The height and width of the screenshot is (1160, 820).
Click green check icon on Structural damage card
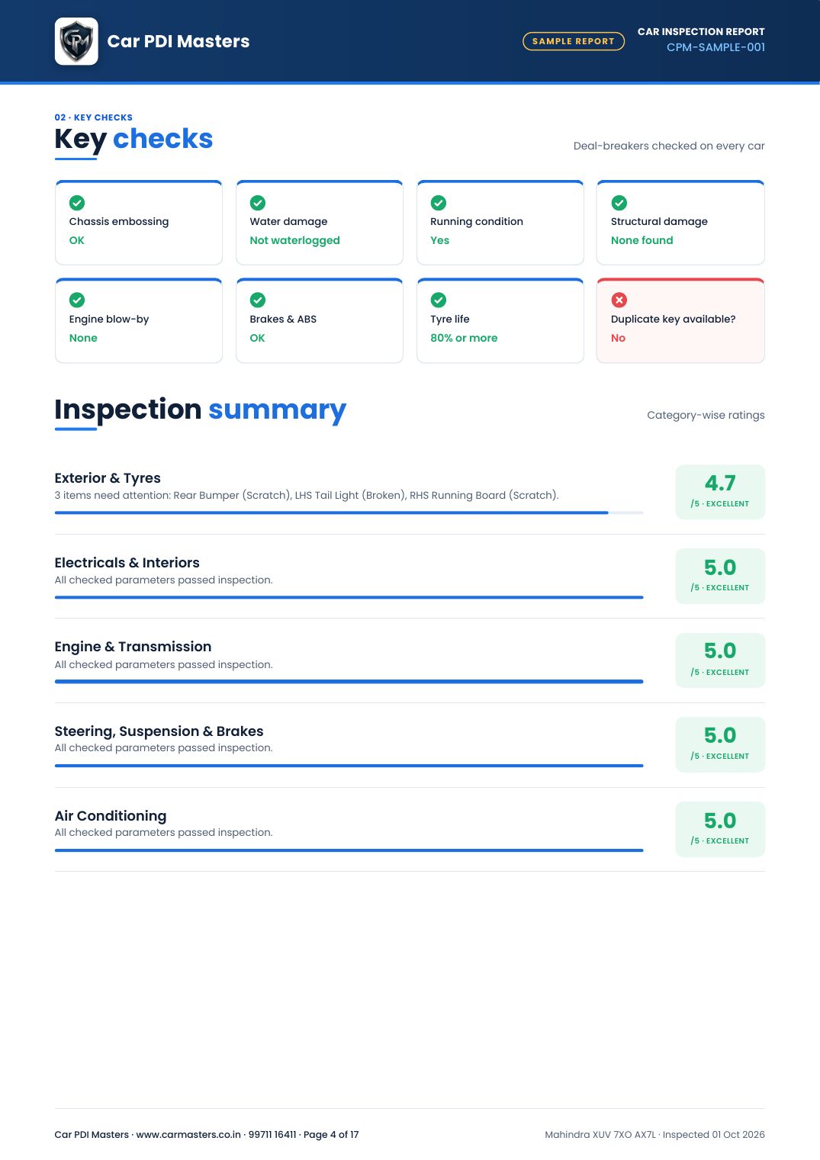(x=619, y=203)
